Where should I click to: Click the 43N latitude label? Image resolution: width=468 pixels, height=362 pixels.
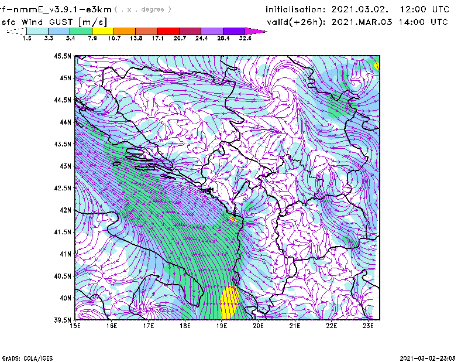[66, 166]
